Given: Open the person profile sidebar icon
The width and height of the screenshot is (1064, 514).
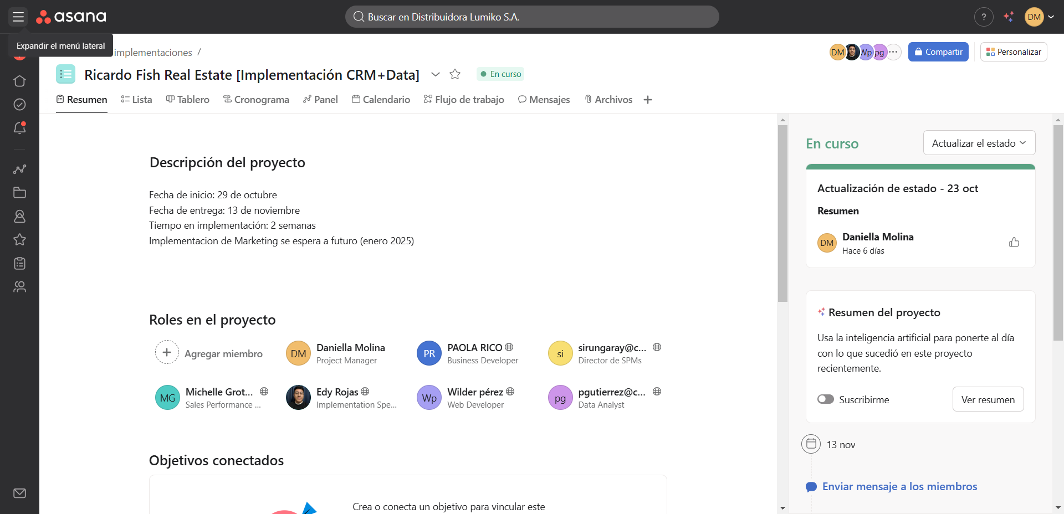Looking at the screenshot, I should [x=19, y=216].
